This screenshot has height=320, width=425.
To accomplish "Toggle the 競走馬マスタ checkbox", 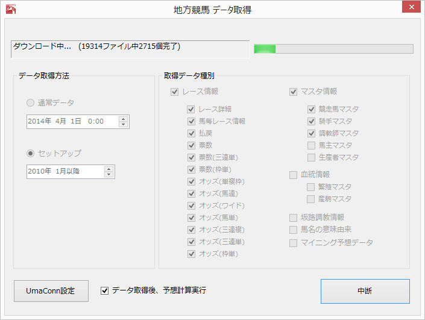I will 311,109.
